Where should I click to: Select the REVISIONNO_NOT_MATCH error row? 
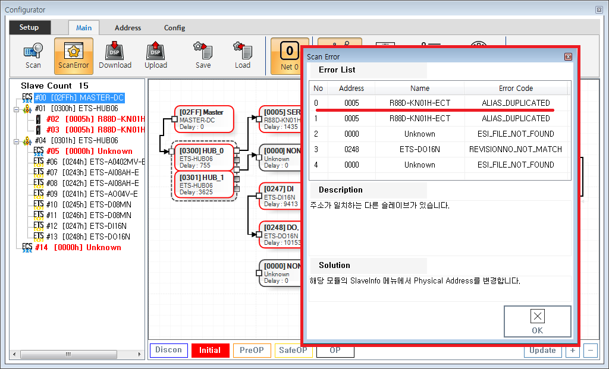(439, 149)
